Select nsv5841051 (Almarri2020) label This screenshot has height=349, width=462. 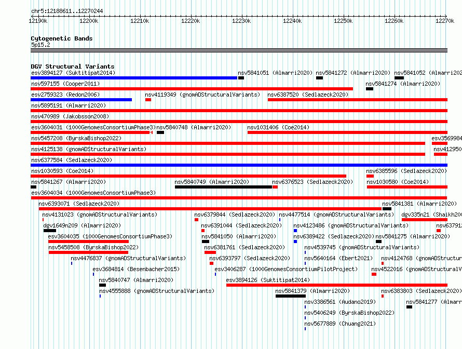tap(275, 73)
